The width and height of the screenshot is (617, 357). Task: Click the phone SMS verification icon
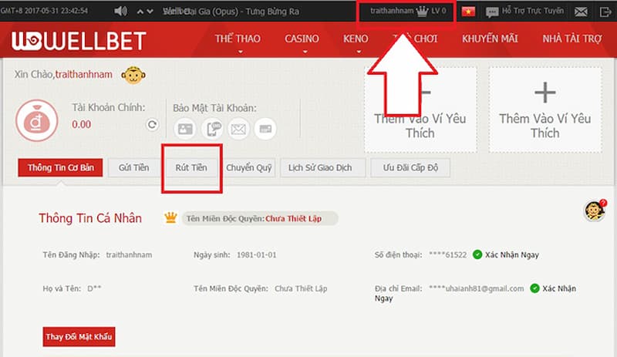pos(212,129)
